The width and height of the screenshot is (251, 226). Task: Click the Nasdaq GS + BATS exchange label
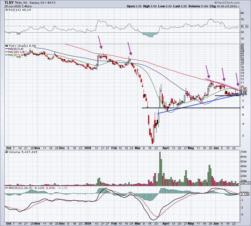42,3
